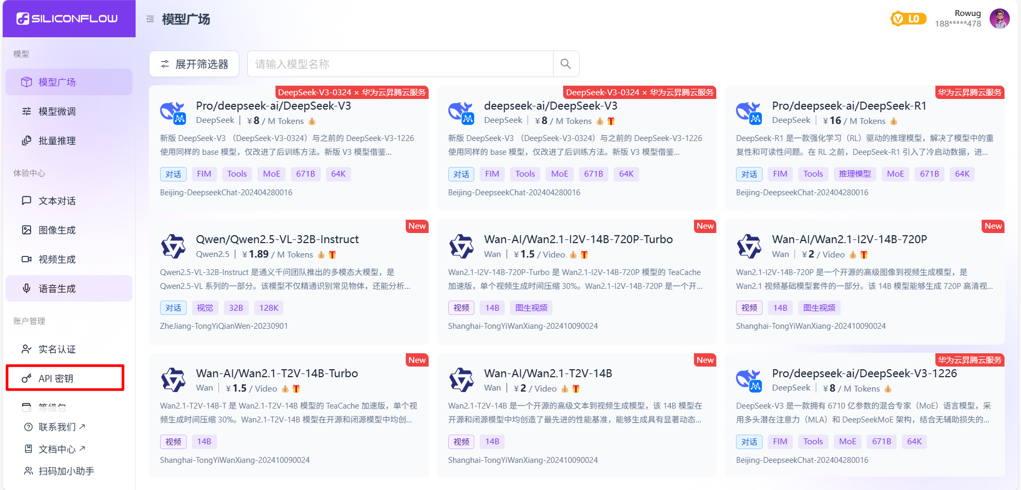Click gift icon on Wan2.1-T2V-14B card
Image resolution: width=1021 pixels, height=490 pixels.
coord(576,389)
